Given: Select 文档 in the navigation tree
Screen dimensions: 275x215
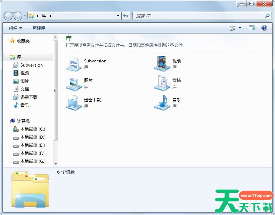Looking at the screenshot, I should pyautogui.click(x=25, y=89).
